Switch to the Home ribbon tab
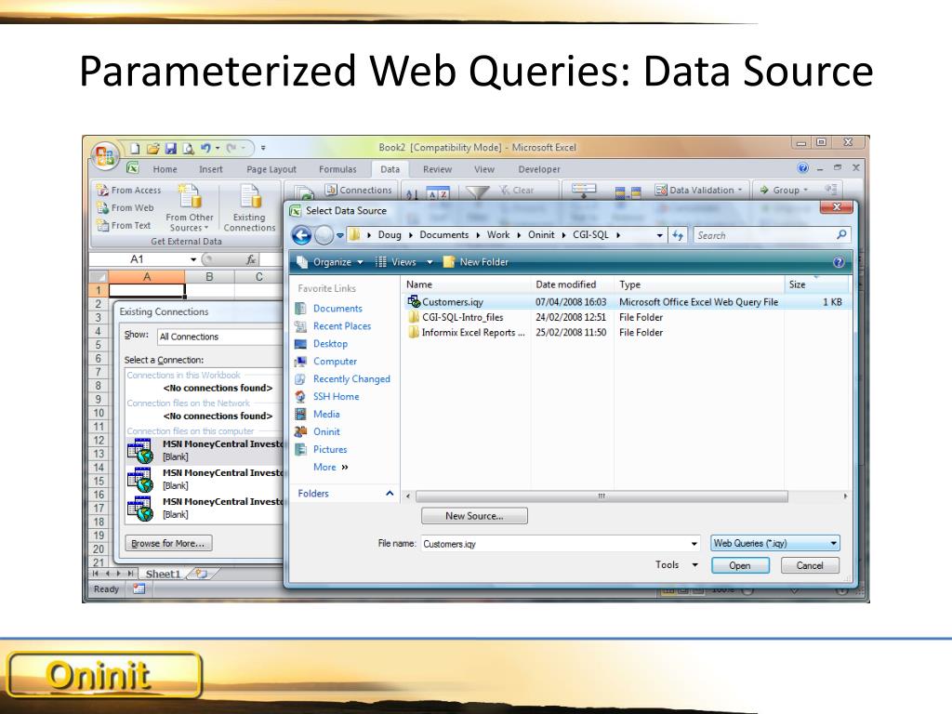952x714 pixels. (x=165, y=169)
